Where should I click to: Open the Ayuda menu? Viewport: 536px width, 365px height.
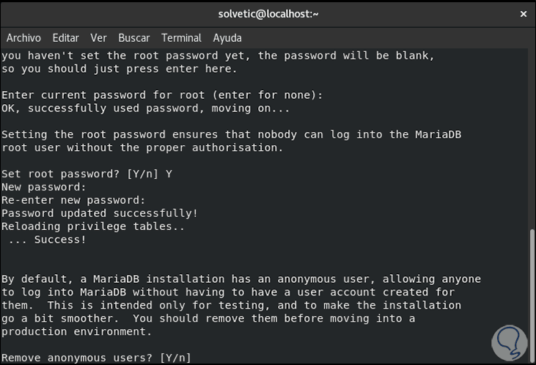(227, 38)
